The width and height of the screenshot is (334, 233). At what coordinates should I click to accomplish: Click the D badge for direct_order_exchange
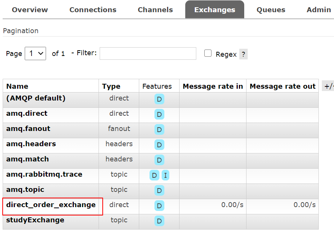159,206
